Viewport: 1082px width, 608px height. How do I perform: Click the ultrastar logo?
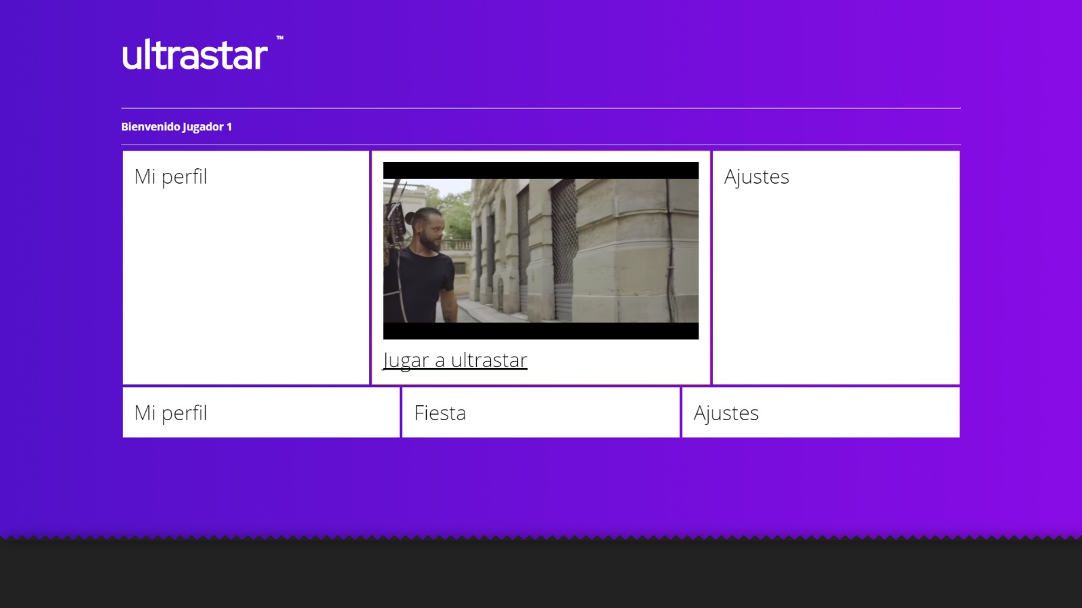tap(202, 54)
